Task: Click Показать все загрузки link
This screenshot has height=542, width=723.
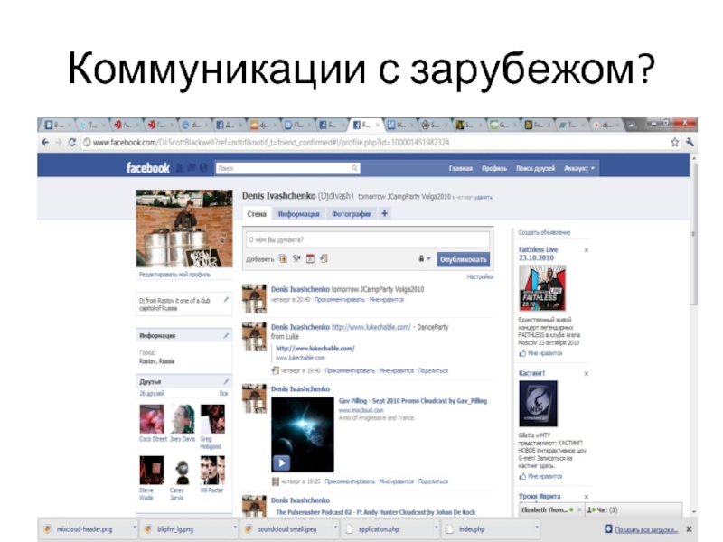Action: 645,530
